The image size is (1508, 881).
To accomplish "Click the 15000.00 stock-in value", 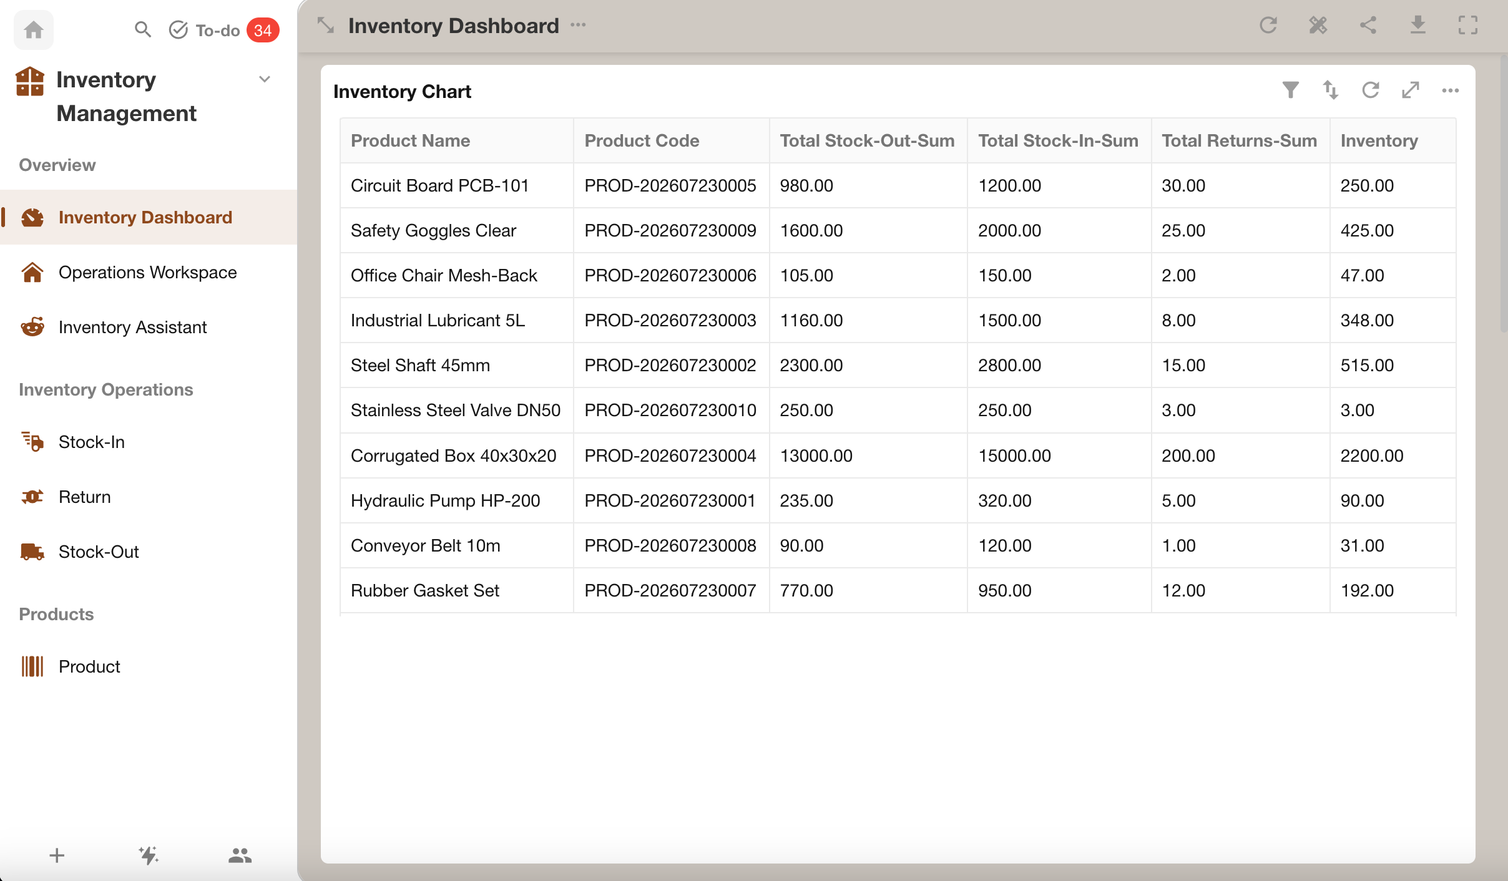I will point(1014,455).
